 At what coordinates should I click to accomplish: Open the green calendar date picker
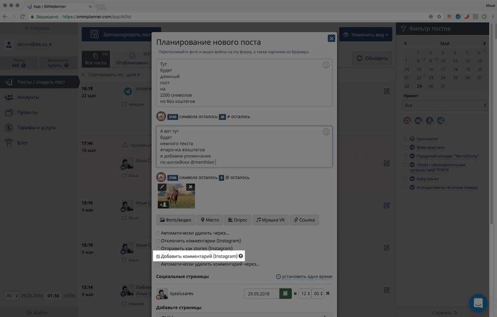(x=285, y=294)
